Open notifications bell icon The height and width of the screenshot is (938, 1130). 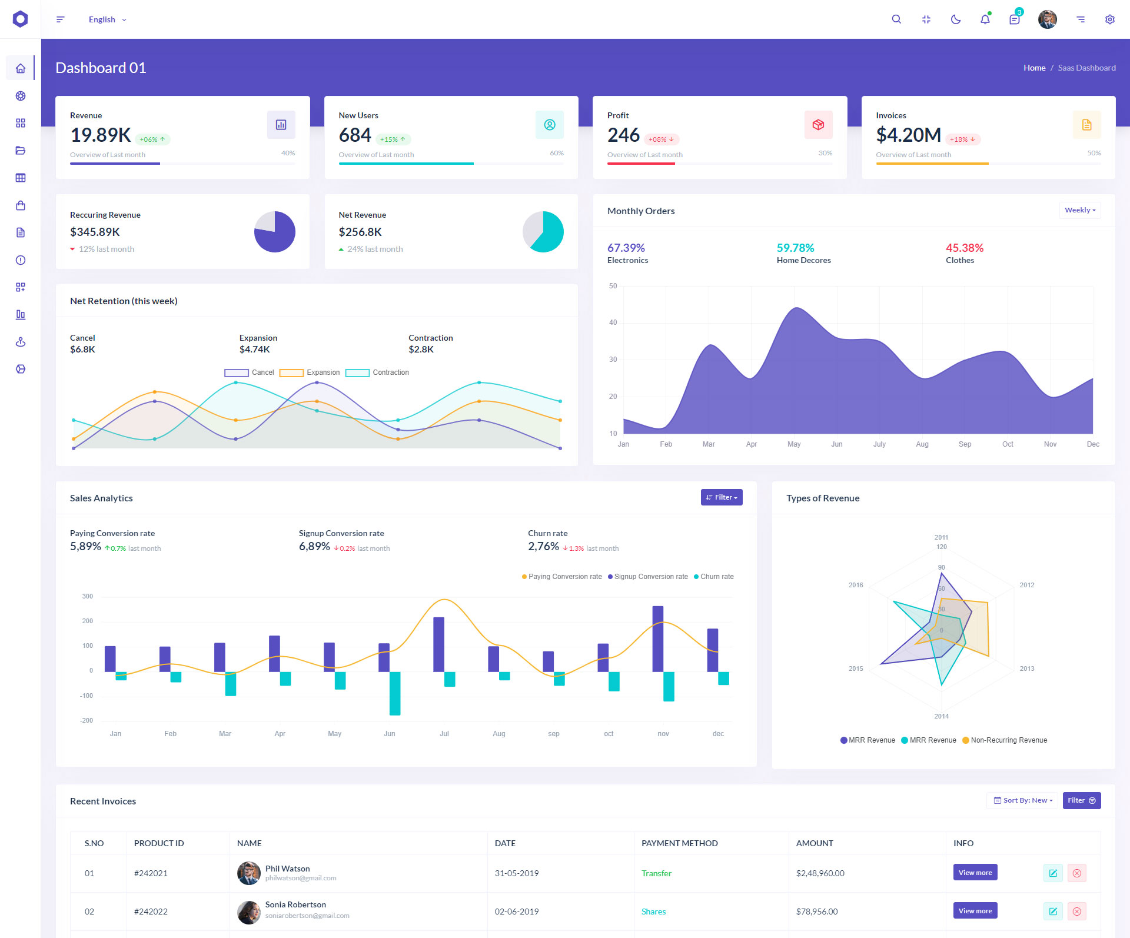coord(985,19)
